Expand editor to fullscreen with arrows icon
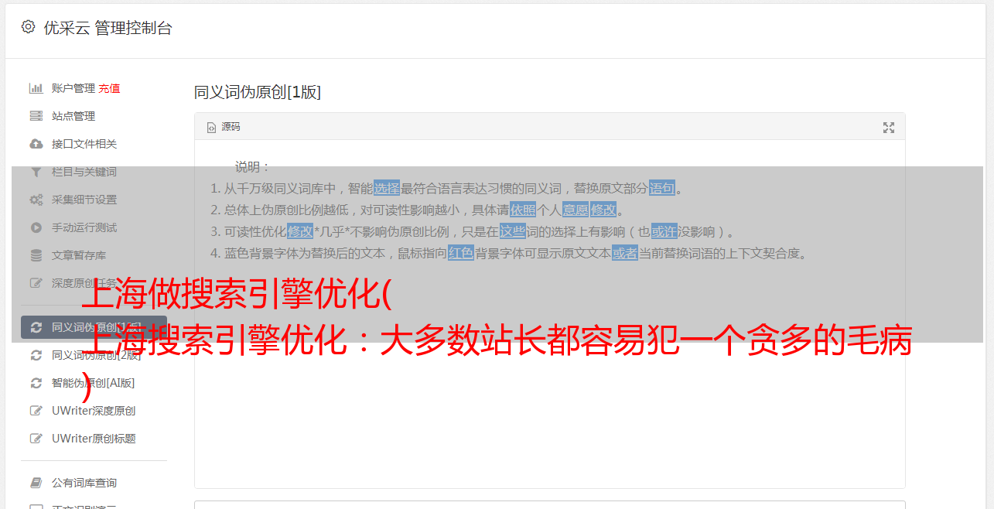This screenshot has width=994, height=509. [x=889, y=128]
